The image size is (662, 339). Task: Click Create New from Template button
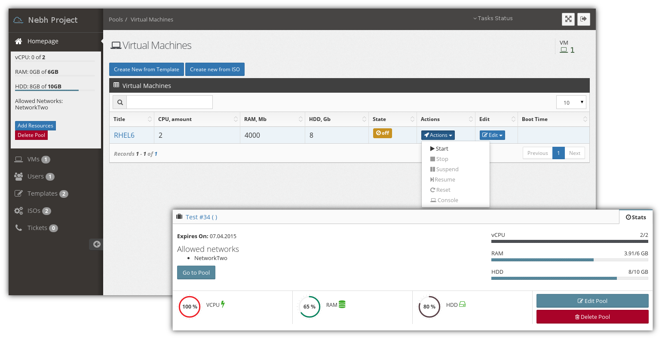point(146,70)
